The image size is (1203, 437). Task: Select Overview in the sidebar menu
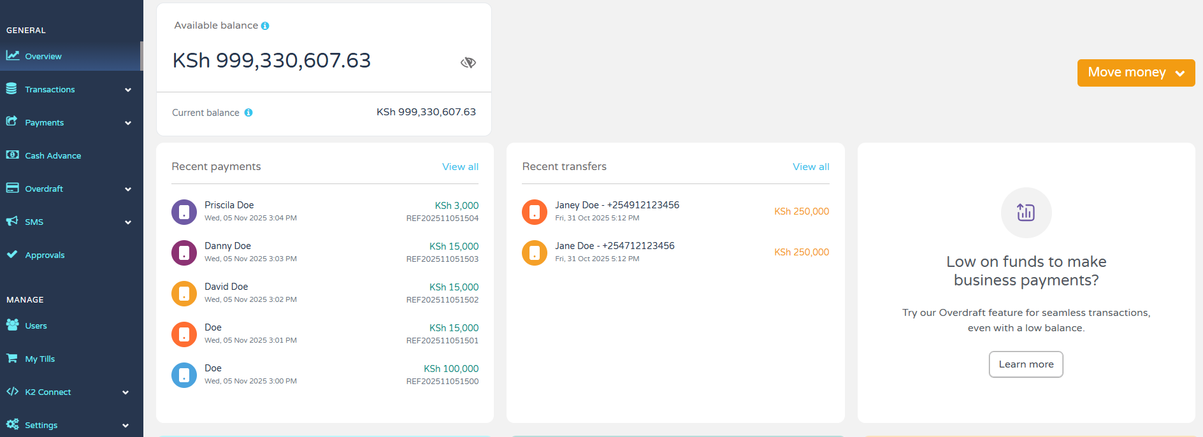[43, 56]
